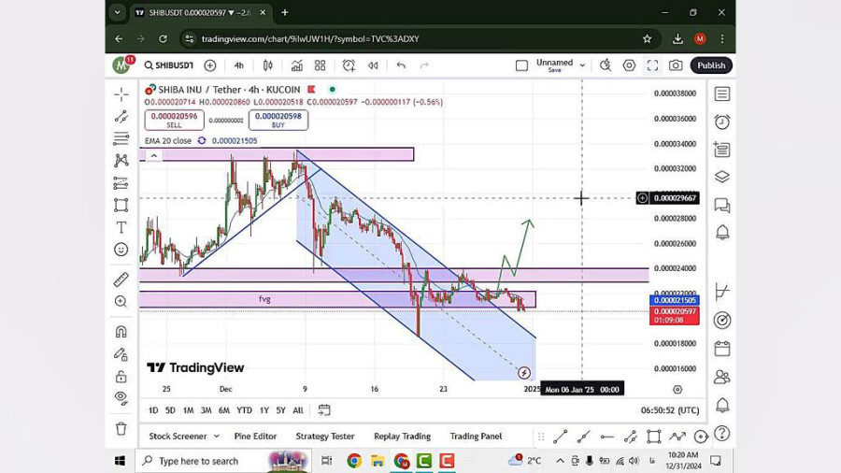Image resolution: width=841 pixels, height=473 pixels.
Task: Take a chart snapshot with camera
Action: tap(676, 65)
